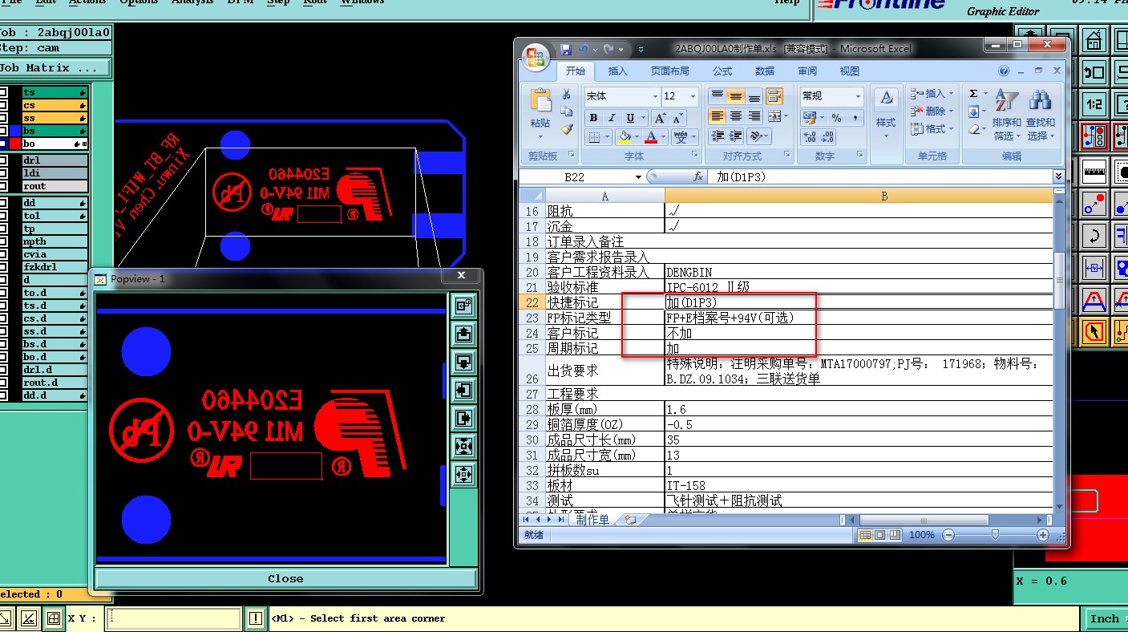Open the font size dropdown showing 12
The width and height of the screenshot is (1128, 632).
tap(693, 96)
